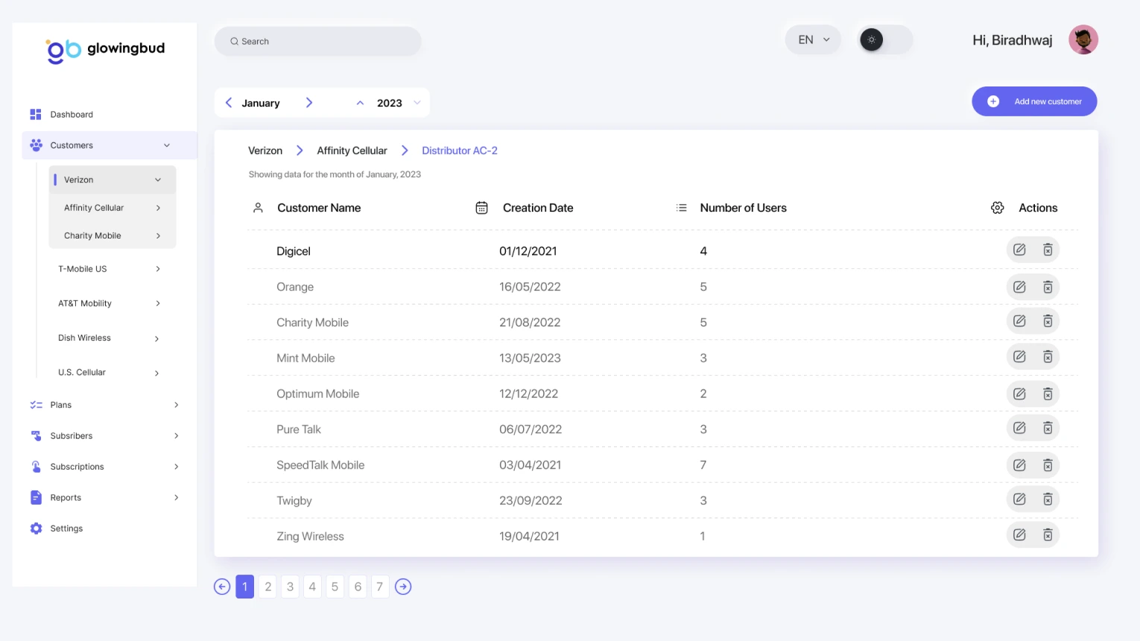The width and height of the screenshot is (1140, 641).
Task: Delete the Mint Mobile row
Action: click(1048, 357)
